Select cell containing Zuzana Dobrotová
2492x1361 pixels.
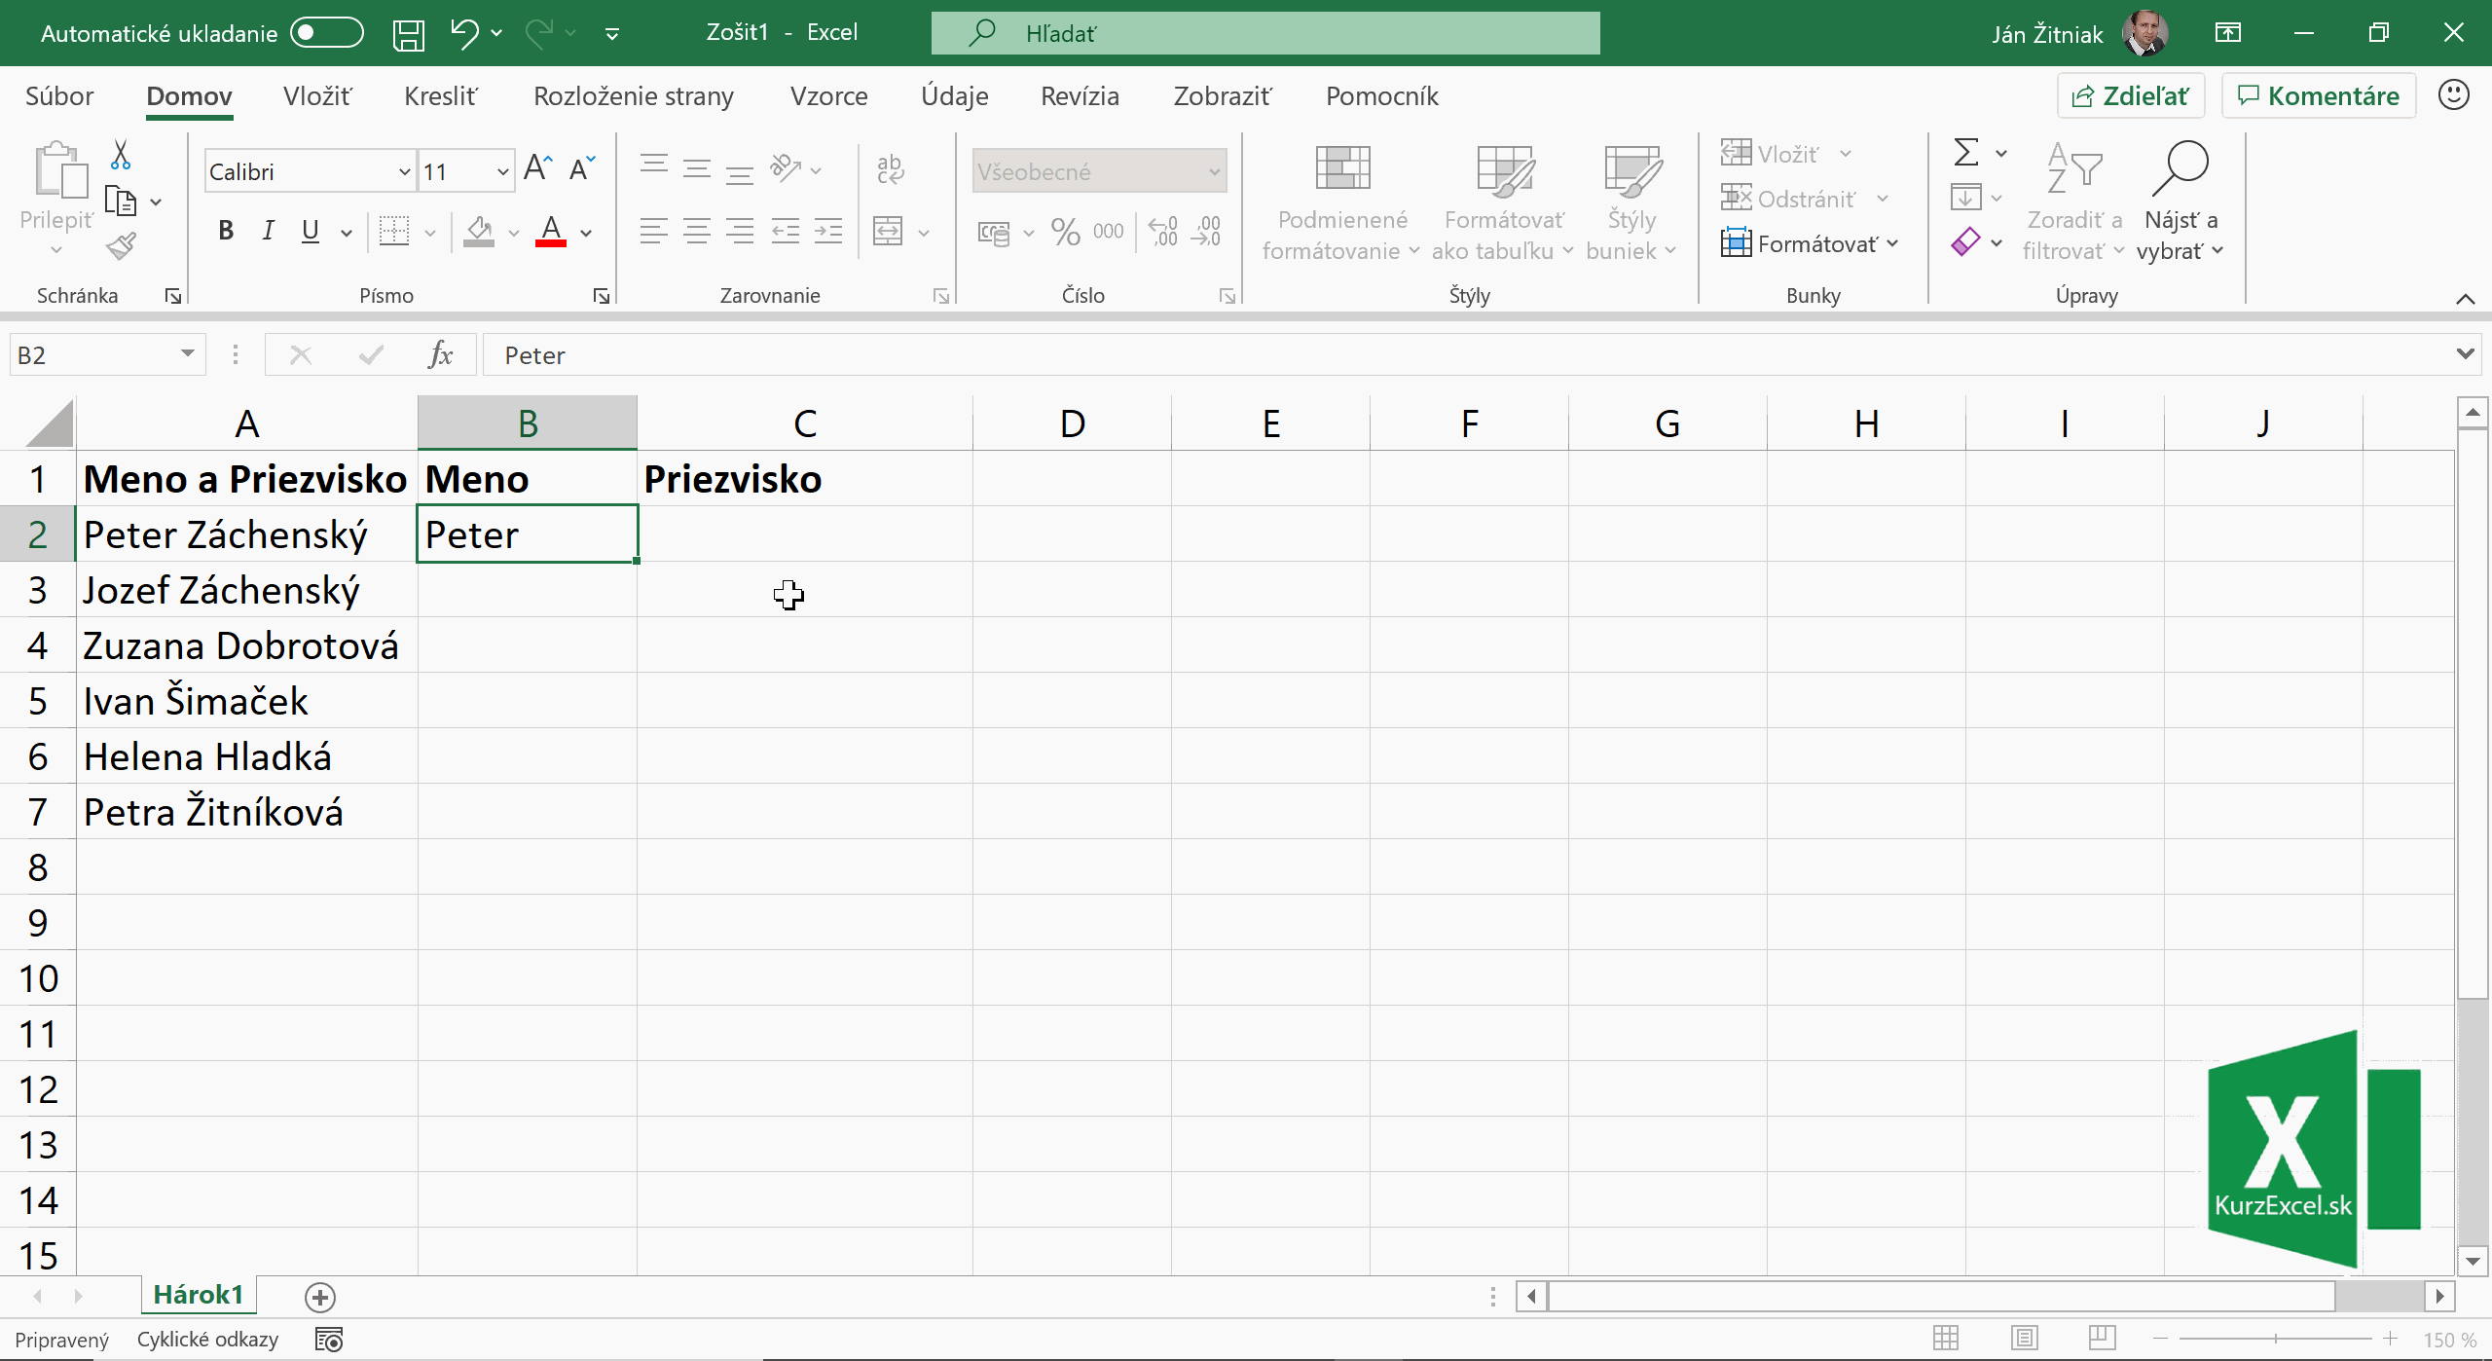(247, 645)
